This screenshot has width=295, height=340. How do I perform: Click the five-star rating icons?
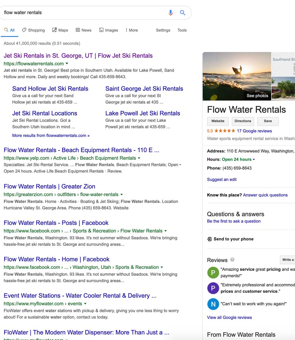pos(224,131)
